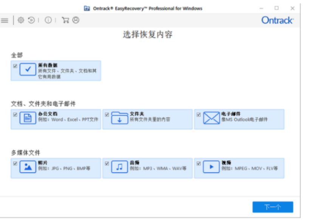Open the info icon in toolbar
The height and width of the screenshot is (223, 310).
[x=48, y=20]
